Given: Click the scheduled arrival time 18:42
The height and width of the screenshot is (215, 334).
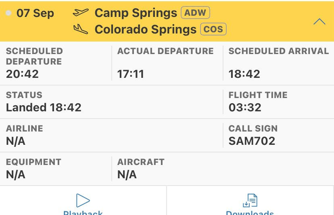Looking at the screenshot, I should [x=244, y=74].
